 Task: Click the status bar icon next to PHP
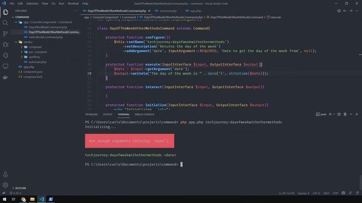[x=343, y=193]
